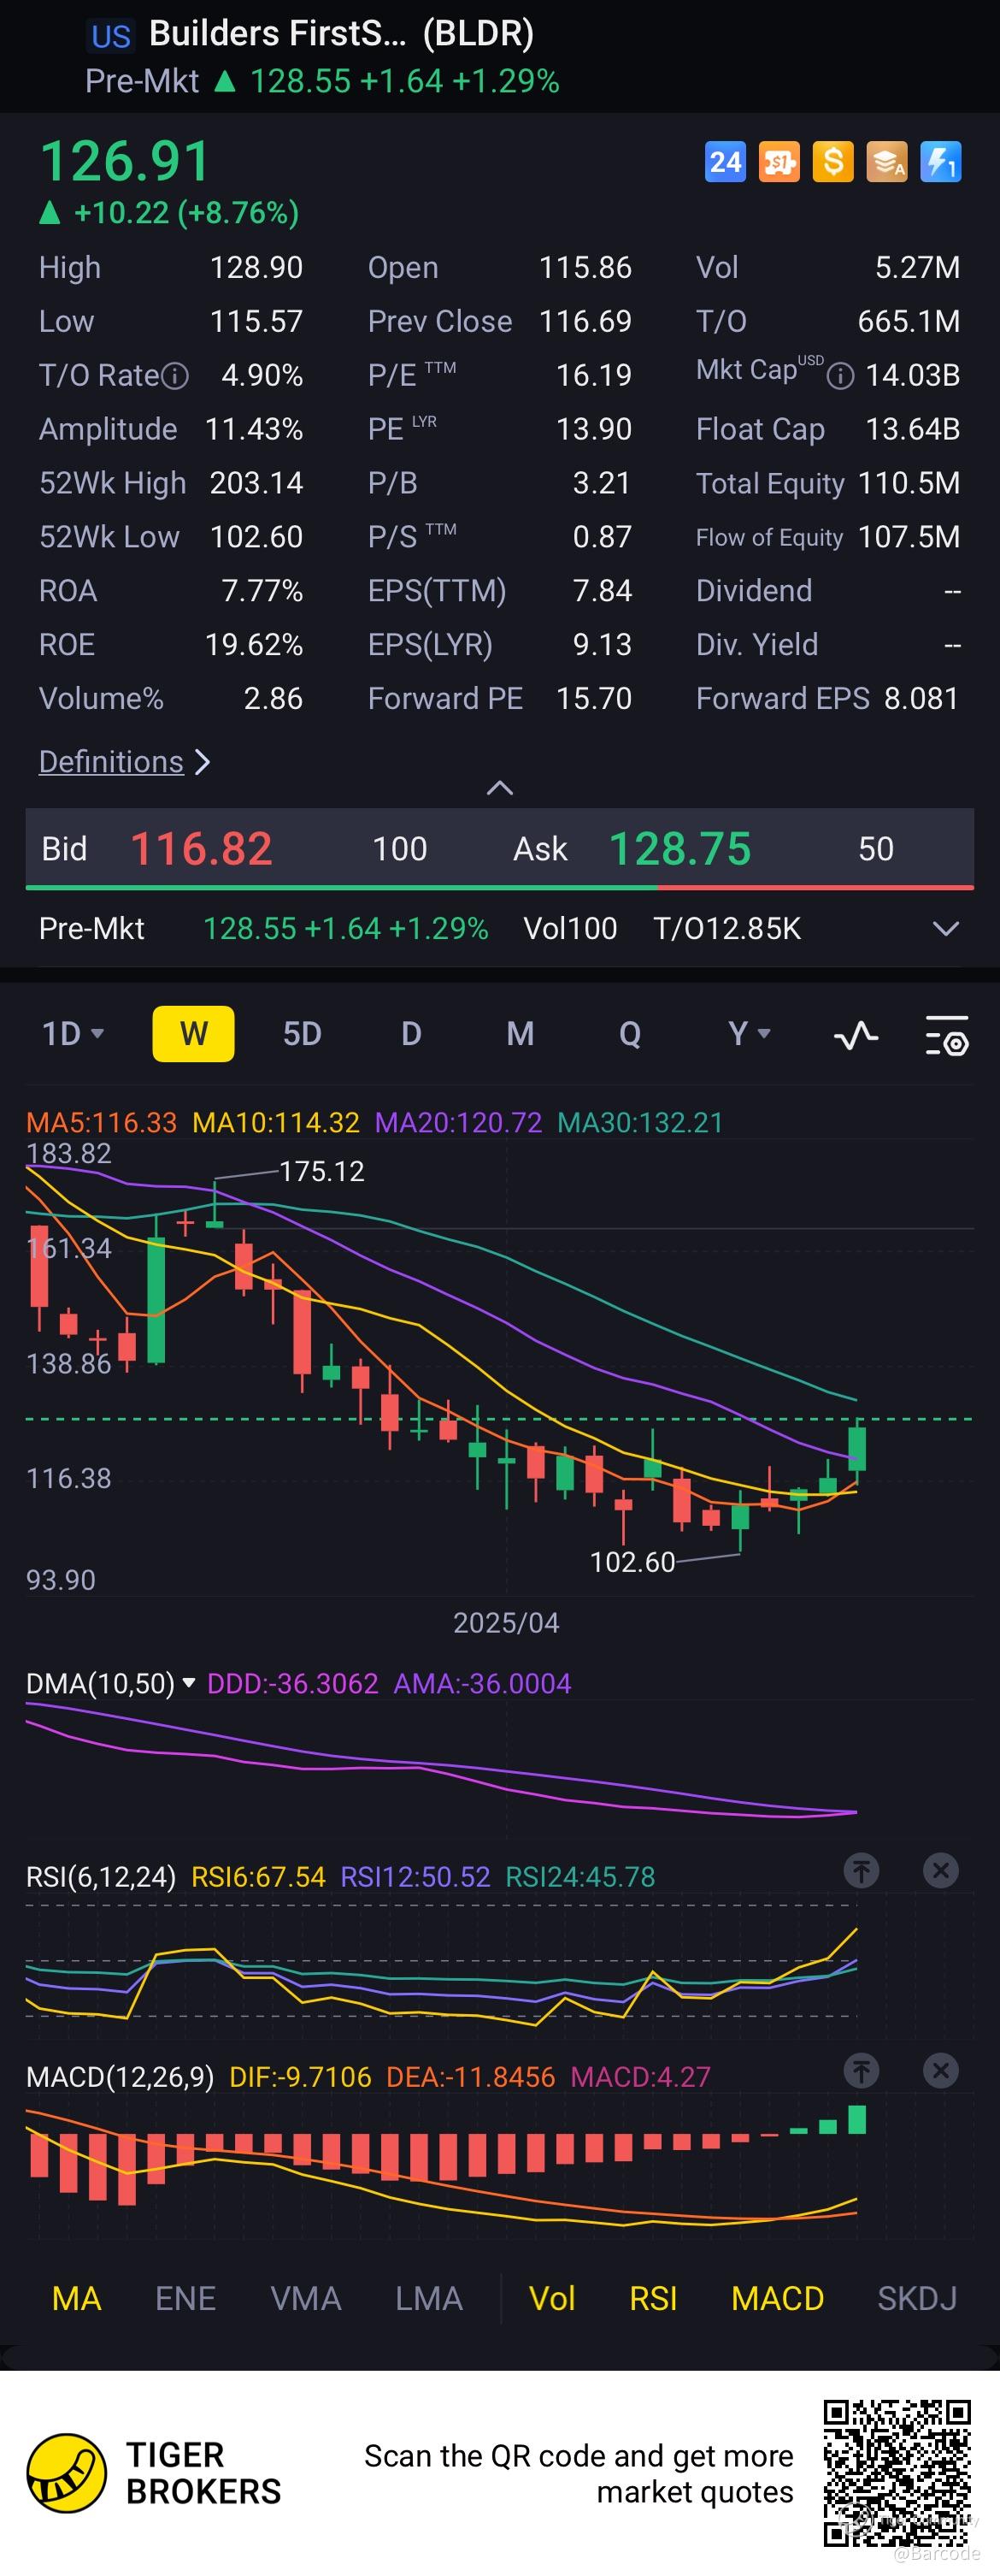Tap the MACD(12,26,9) label
Screen dimensions: 1000x2576
(x=120, y=2077)
